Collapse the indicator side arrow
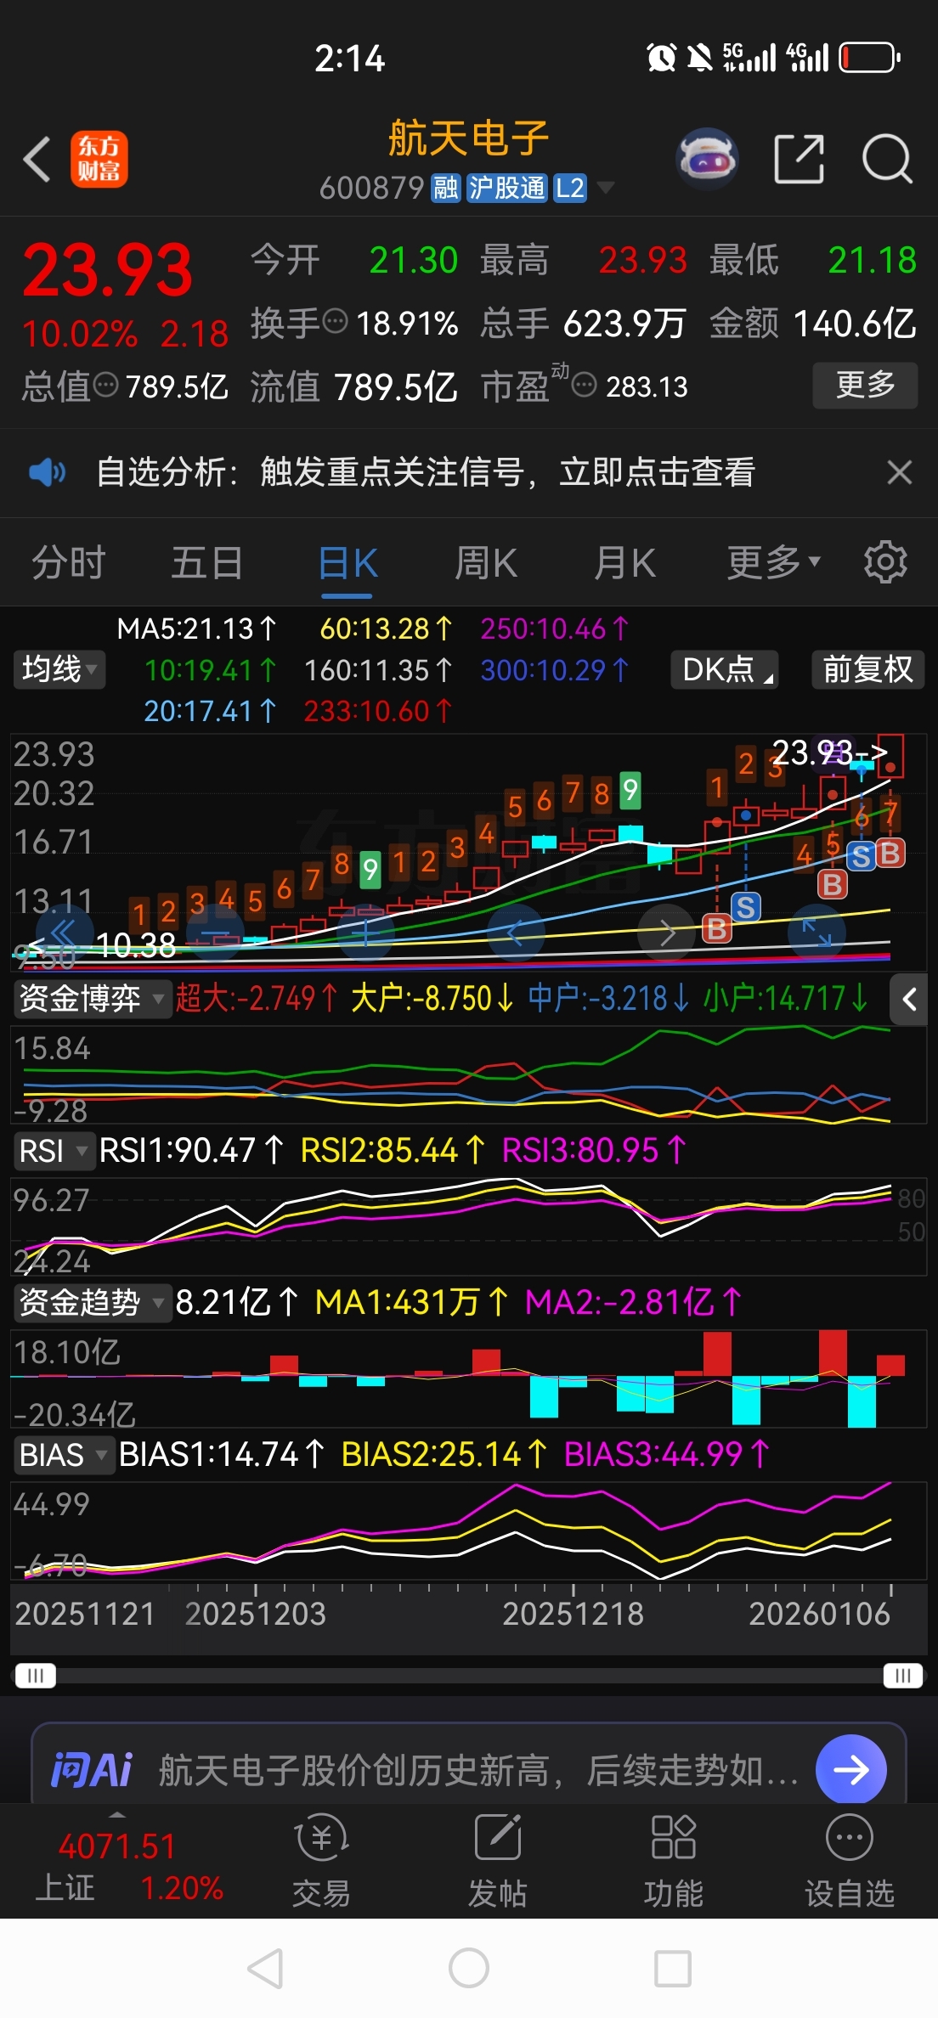The height and width of the screenshot is (2018, 938). click(909, 999)
